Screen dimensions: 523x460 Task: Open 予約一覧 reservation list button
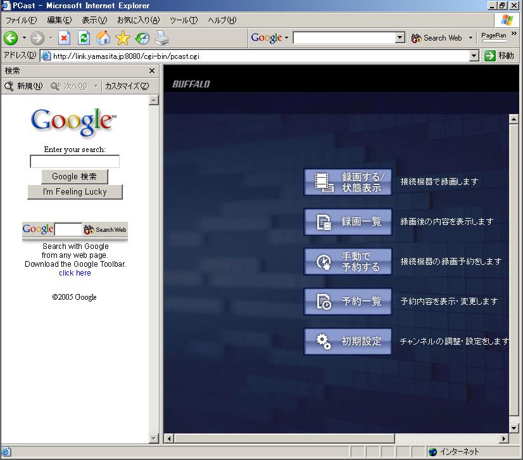coord(348,302)
